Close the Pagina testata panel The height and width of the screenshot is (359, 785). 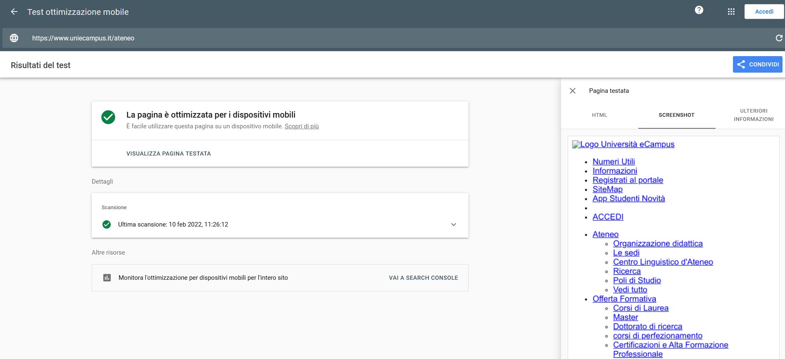coord(573,91)
